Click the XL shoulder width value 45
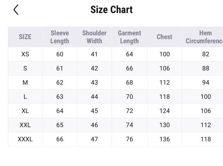The width and height of the screenshot is (223, 166). pyautogui.click(x=94, y=111)
